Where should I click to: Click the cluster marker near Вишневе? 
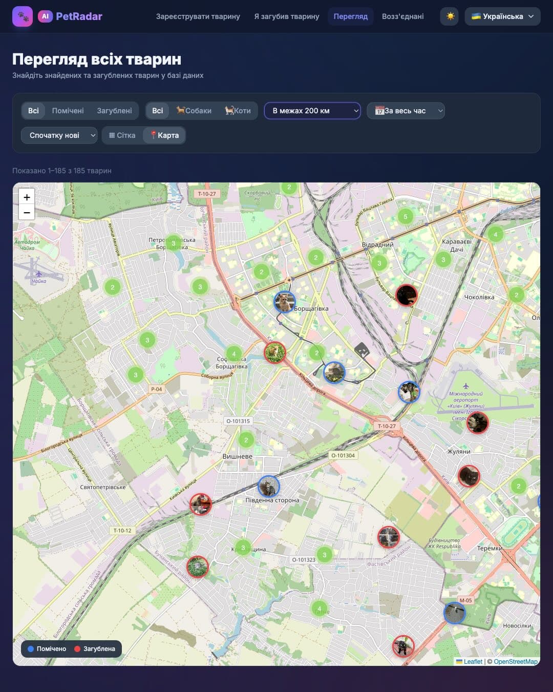[x=246, y=440]
